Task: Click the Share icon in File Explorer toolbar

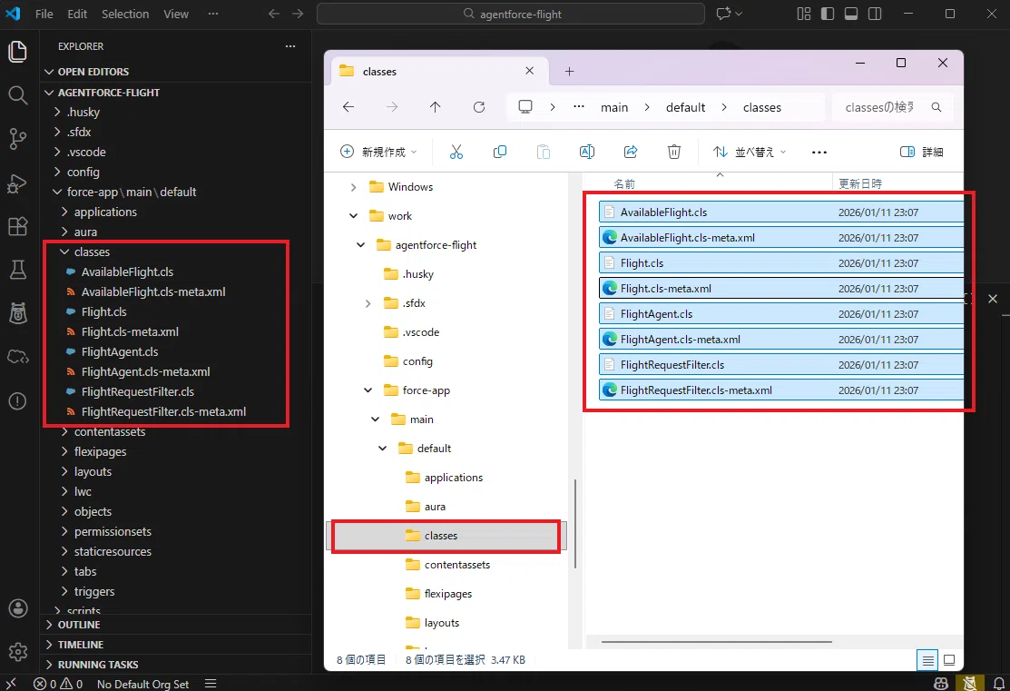Action: coord(631,153)
